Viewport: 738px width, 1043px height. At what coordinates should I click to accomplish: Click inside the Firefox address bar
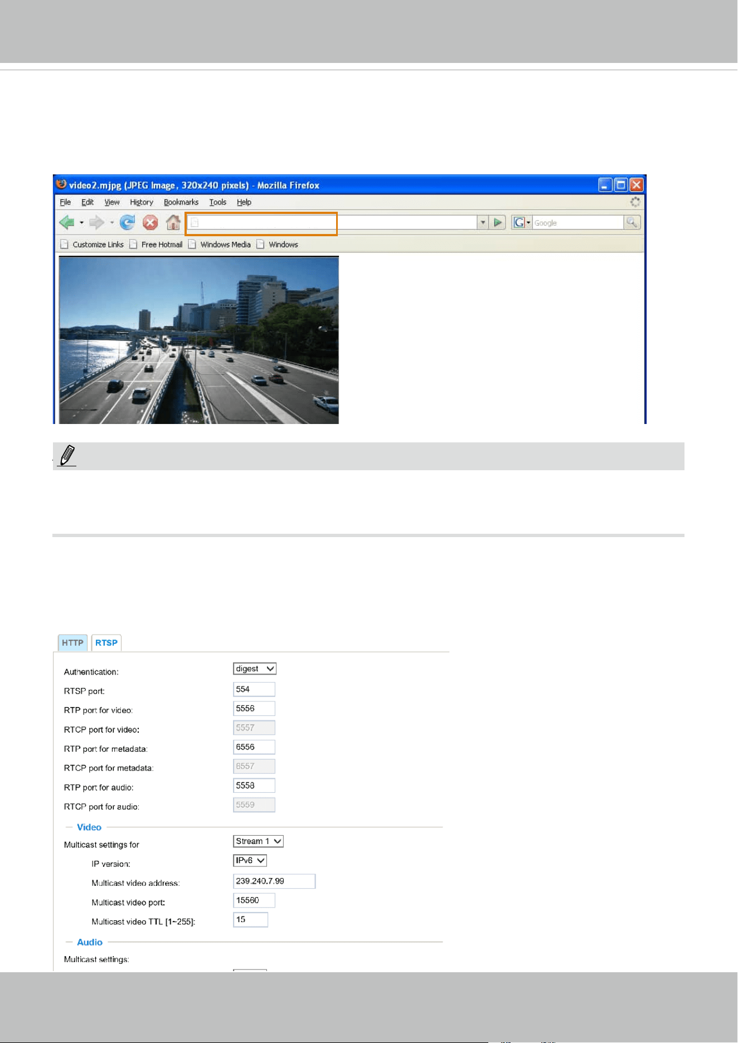332,223
